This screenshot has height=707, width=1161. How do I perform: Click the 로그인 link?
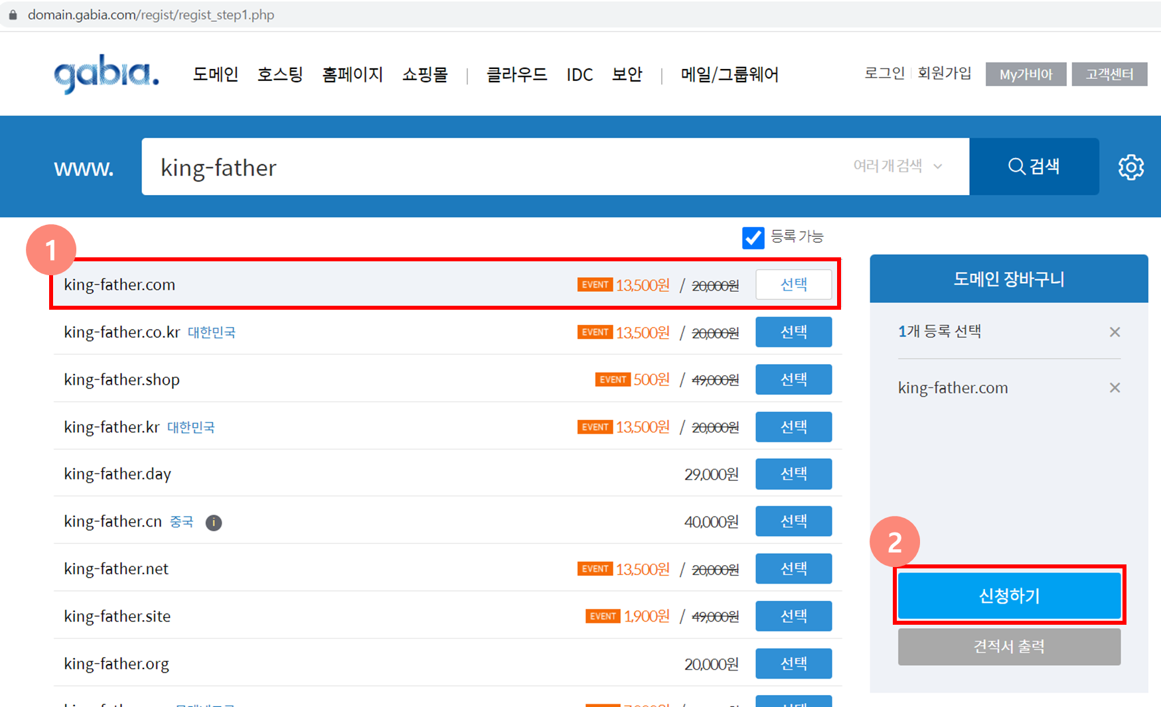pos(884,73)
